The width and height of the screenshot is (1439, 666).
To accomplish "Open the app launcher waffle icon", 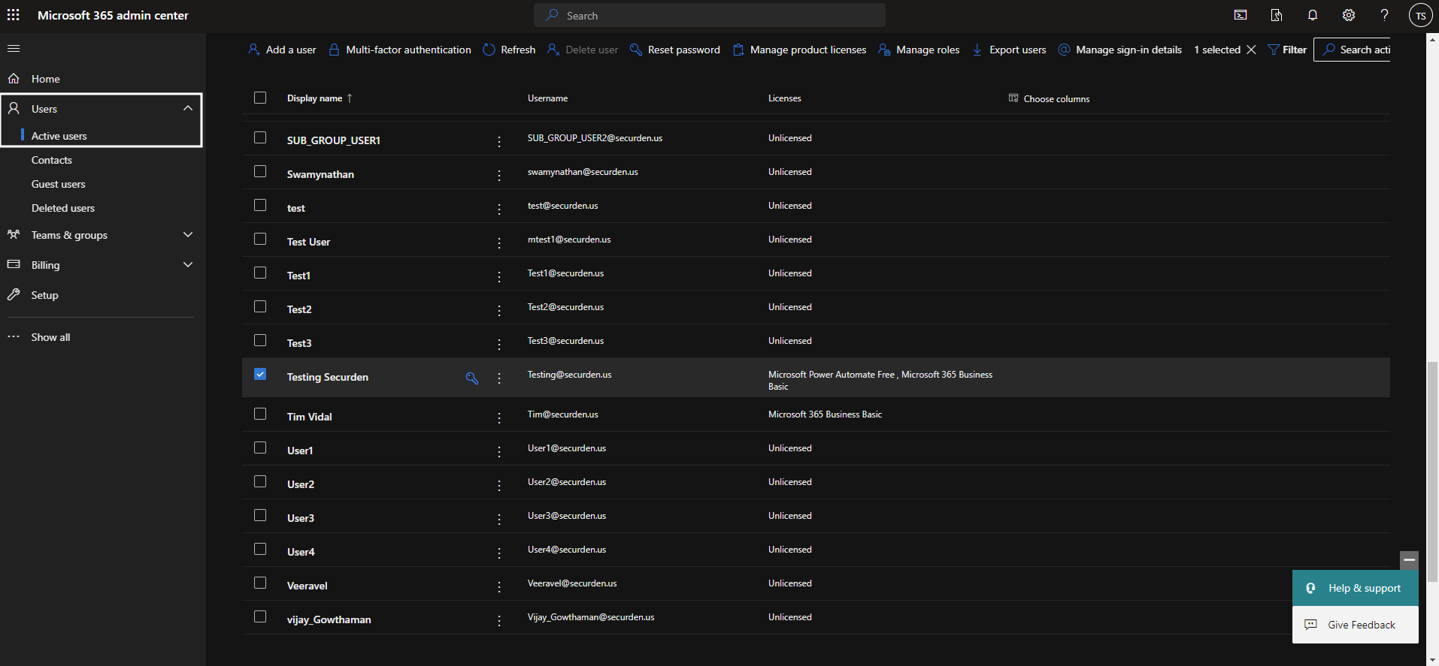I will click(x=14, y=15).
